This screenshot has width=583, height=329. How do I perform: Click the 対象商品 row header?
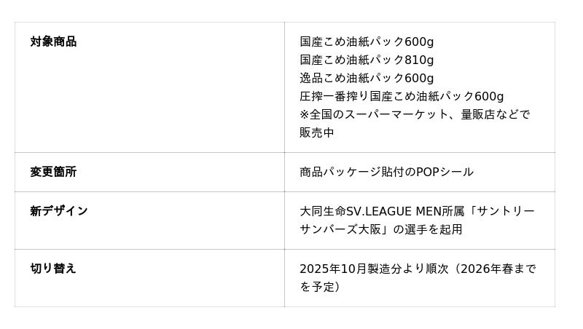coord(53,41)
